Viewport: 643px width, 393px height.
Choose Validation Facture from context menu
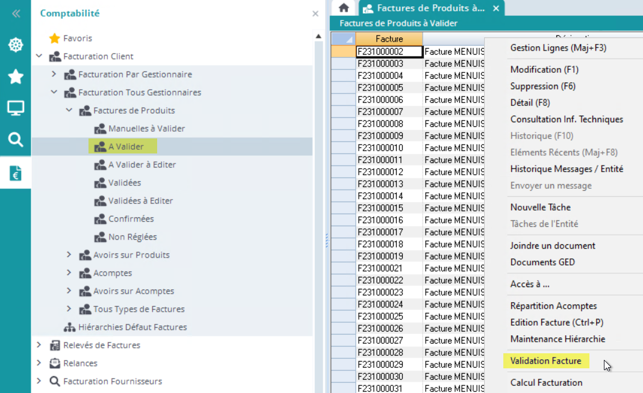click(x=545, y=361)
